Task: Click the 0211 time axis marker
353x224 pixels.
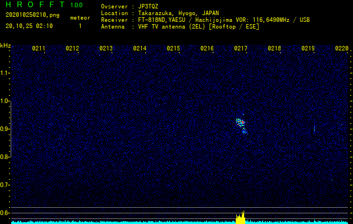Action: (x=39, y=48)
